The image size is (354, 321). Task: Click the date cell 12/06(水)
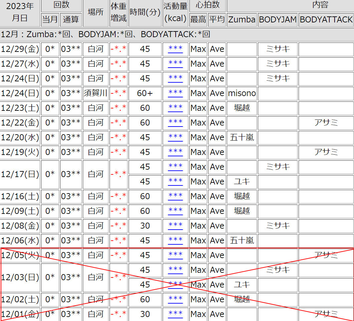[20, 240]
